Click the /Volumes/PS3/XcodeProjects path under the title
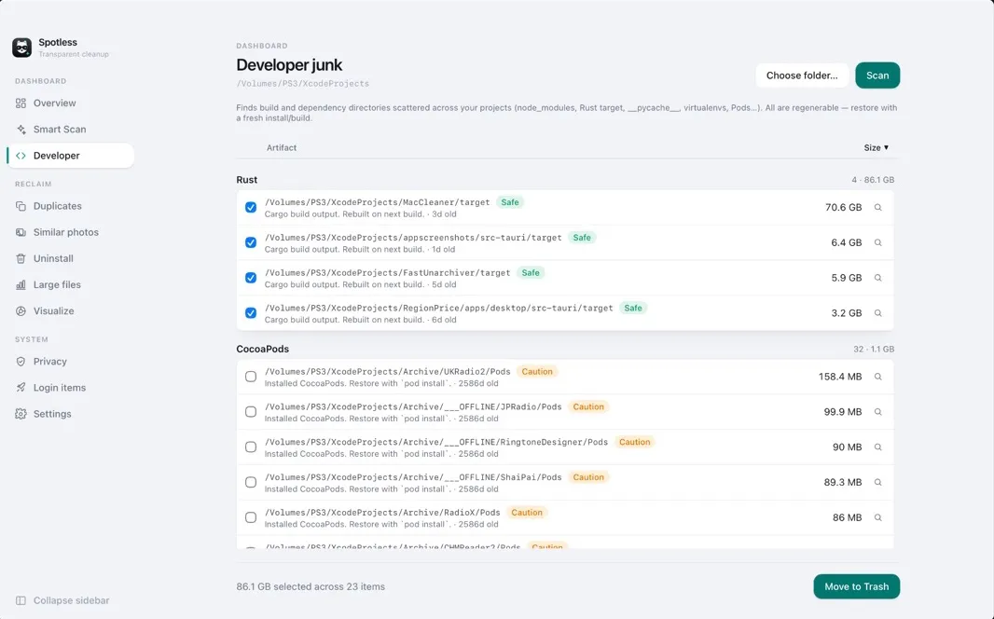This screenshot has height=619, width=994. point(302,84)
